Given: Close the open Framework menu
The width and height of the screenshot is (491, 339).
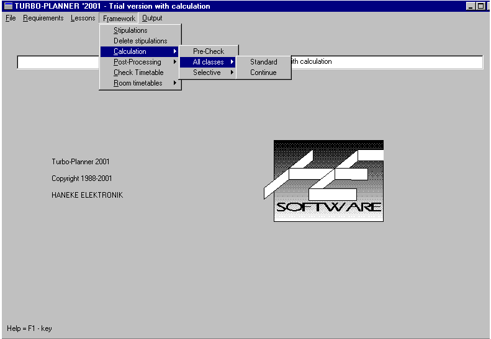Looking at the screenshot, I should [x=119, y=19].
